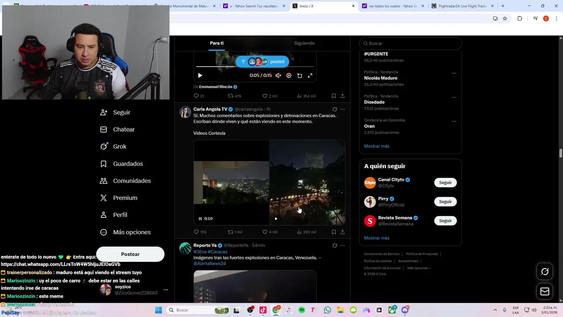Screen dimensions: 563x317
Task: Open more options on Reporte Ya post
Action: (x=343, y=245)
